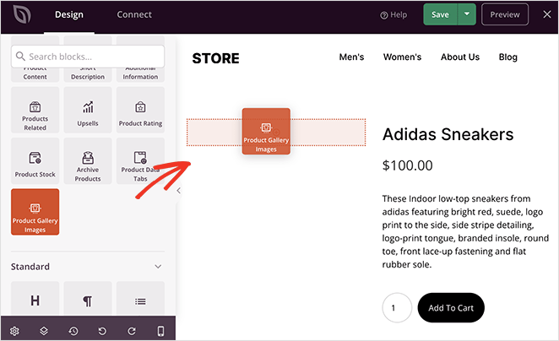Select the Upsells block
Viewport: 559px width, 341px height.
coord(88,111)
